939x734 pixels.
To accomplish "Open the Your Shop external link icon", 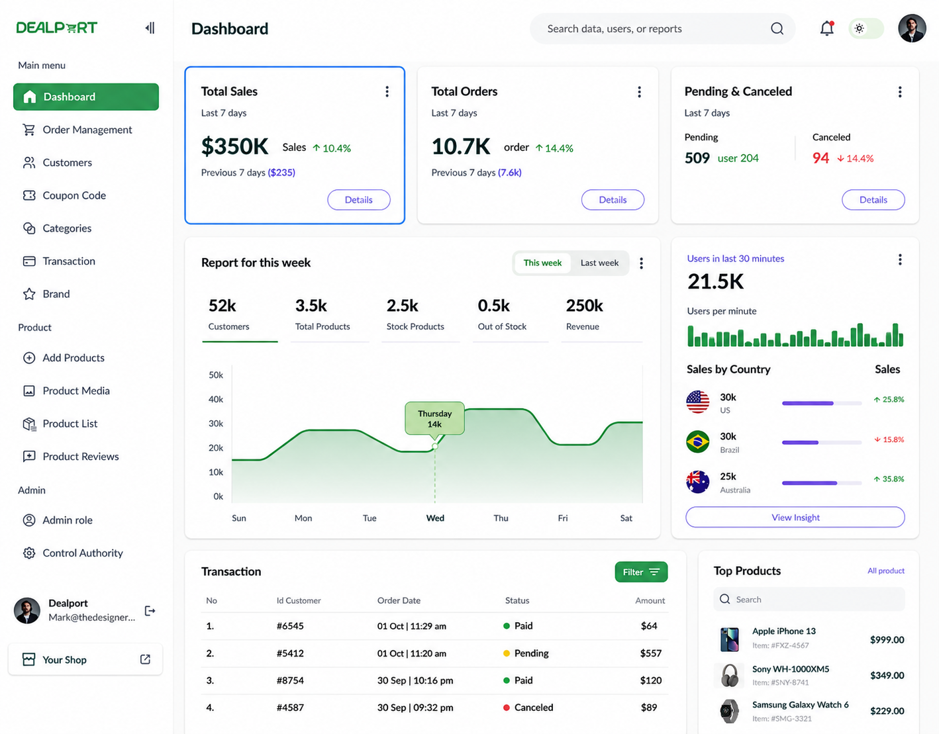I will [145, 659].
